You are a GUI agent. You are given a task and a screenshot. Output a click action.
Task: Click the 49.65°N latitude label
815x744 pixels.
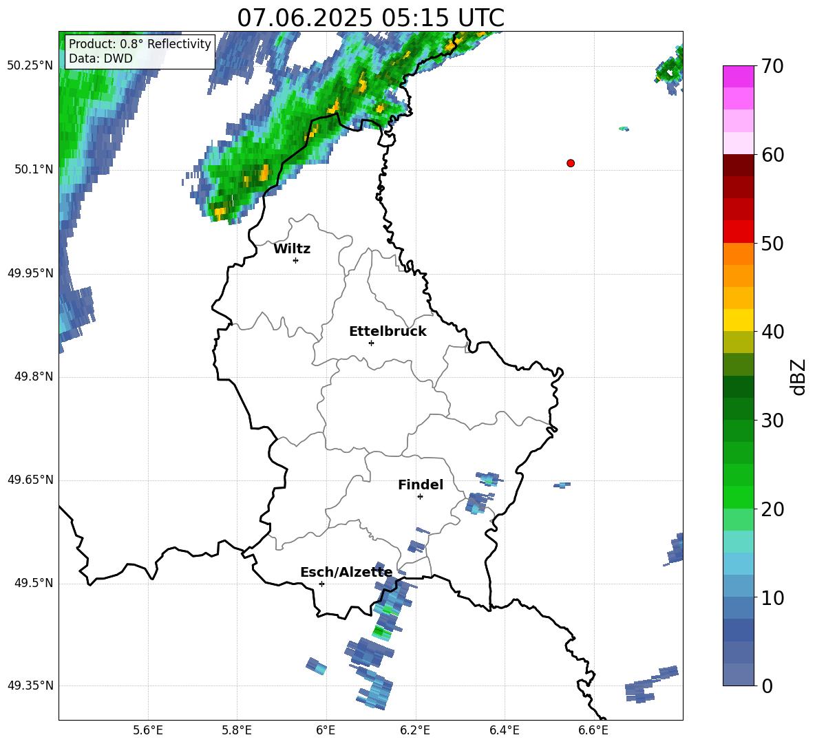point(30,480)
